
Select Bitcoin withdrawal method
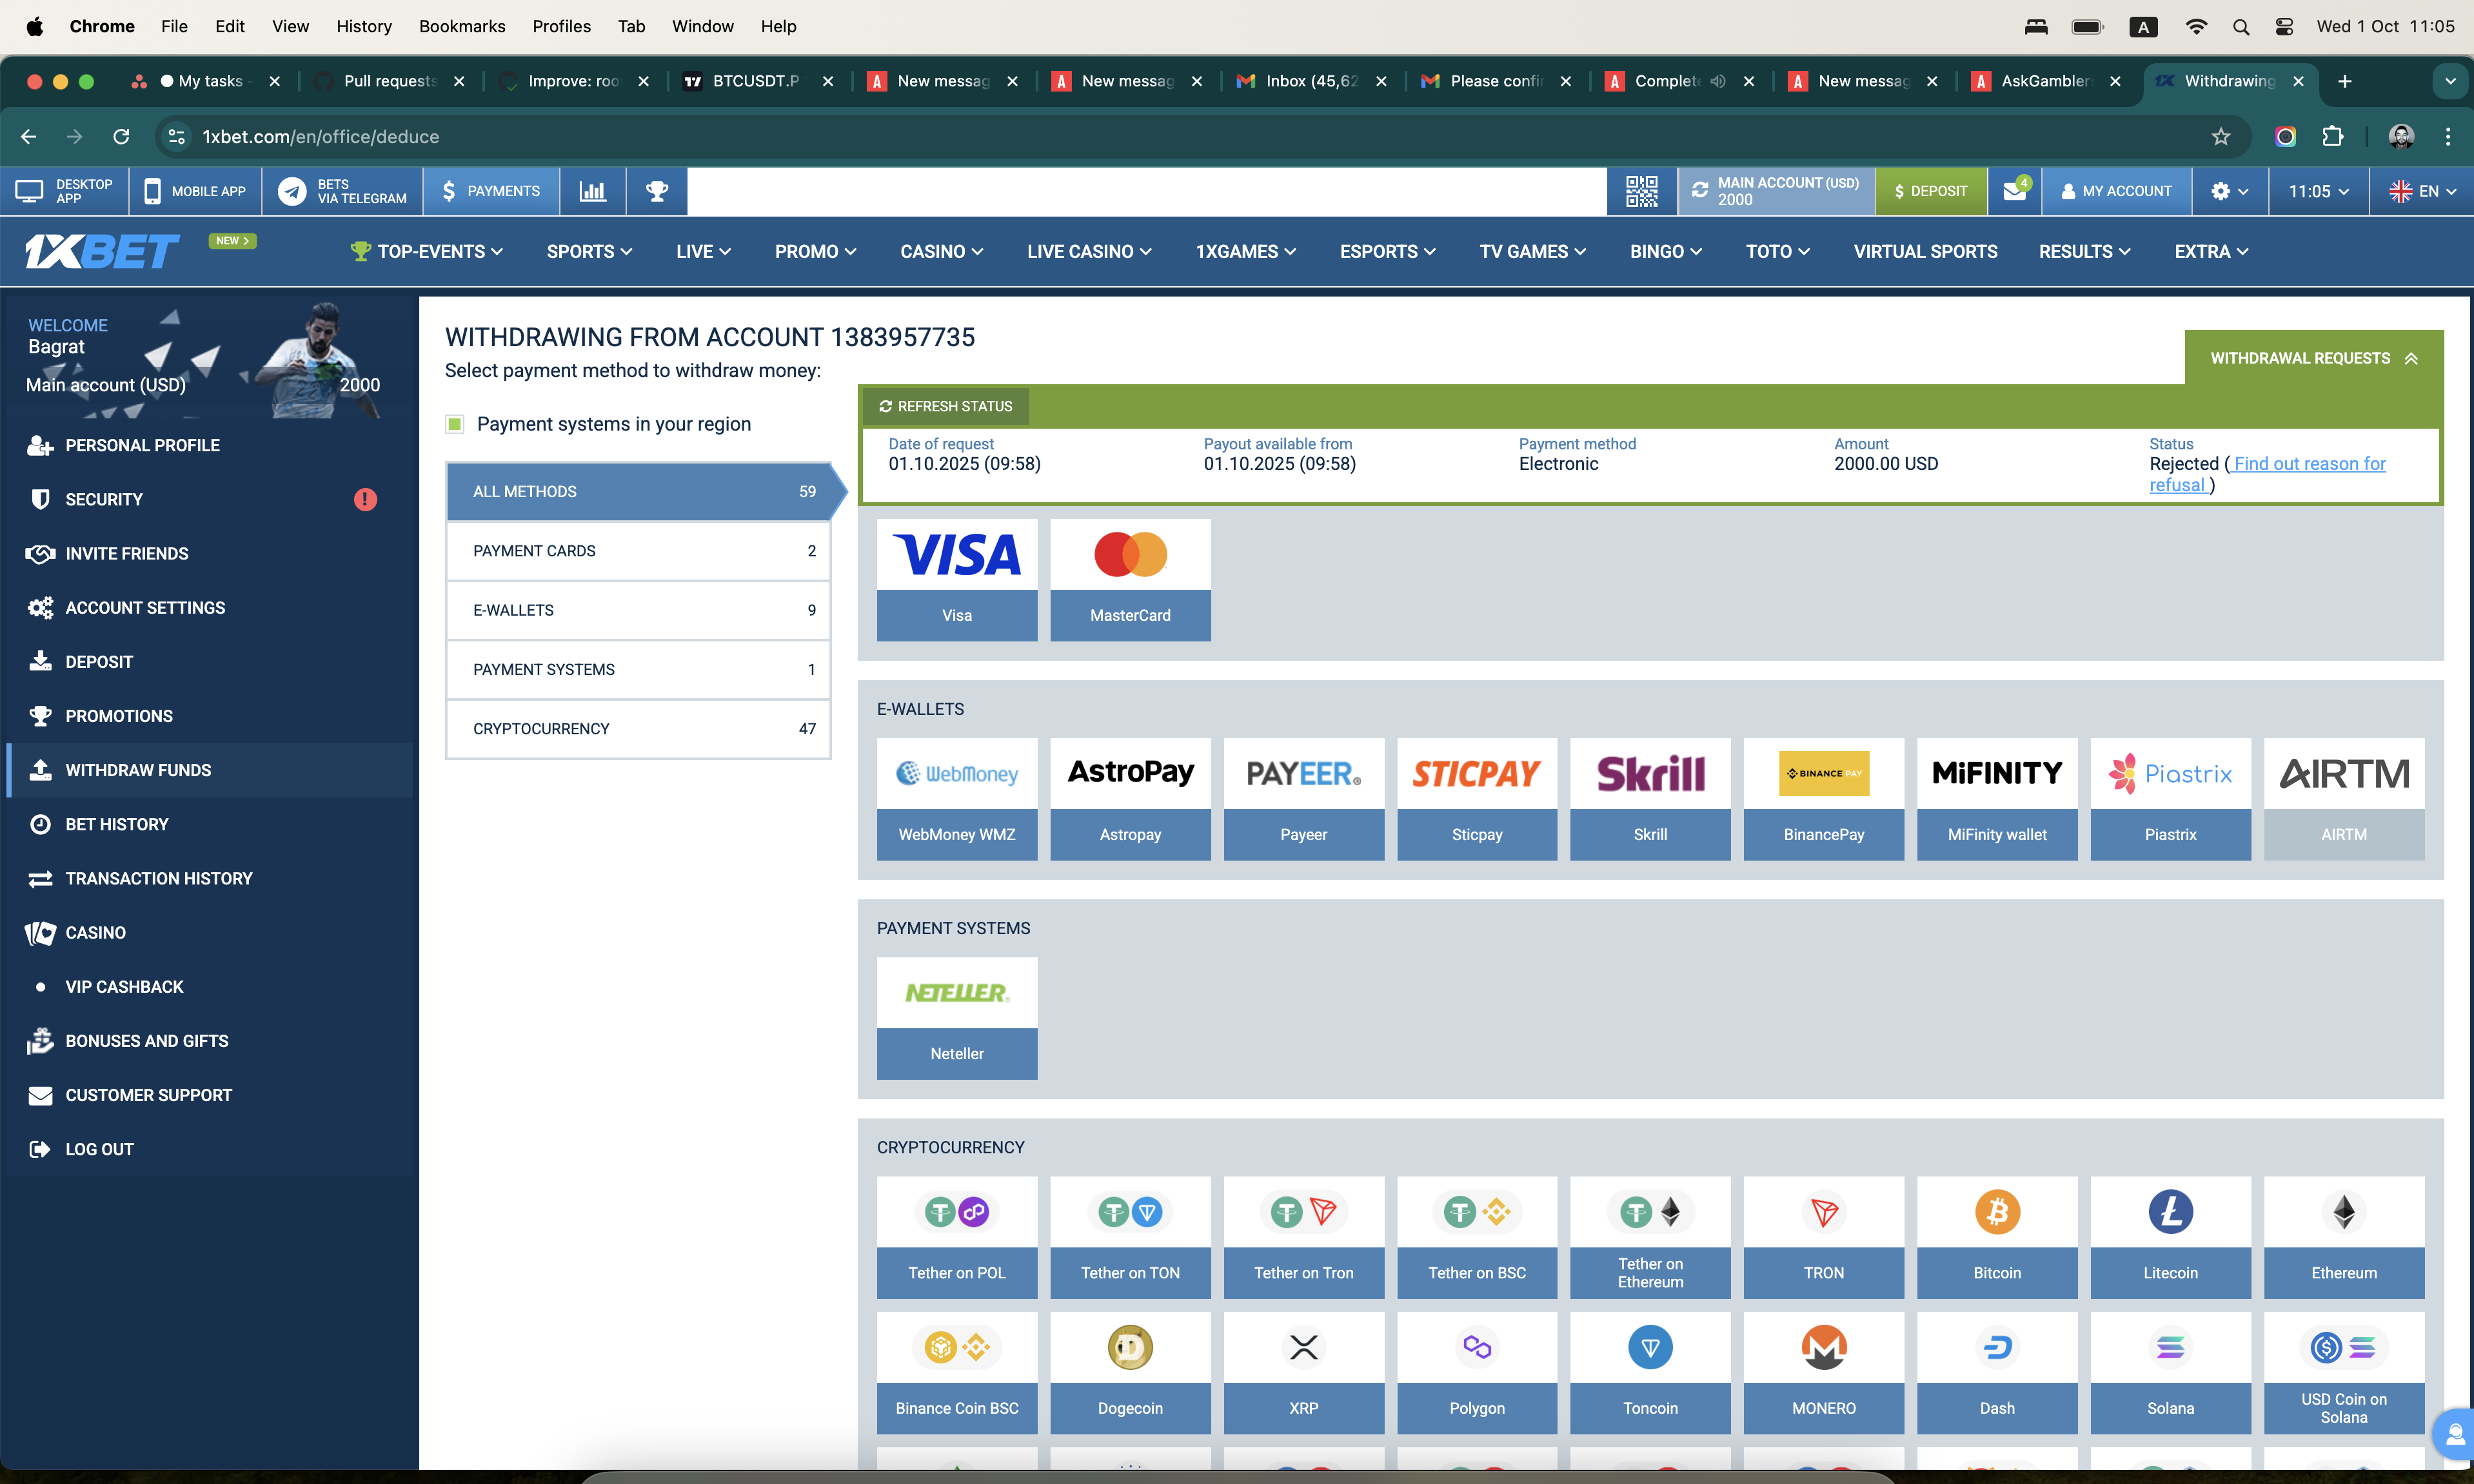pyautogui.click(x=1998, y=1237)
